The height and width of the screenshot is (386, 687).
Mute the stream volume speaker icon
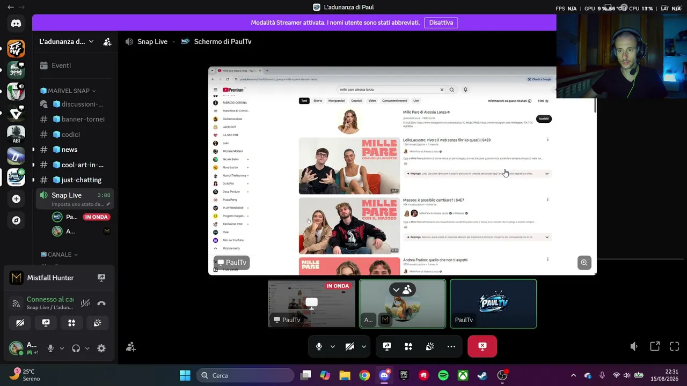634,346
